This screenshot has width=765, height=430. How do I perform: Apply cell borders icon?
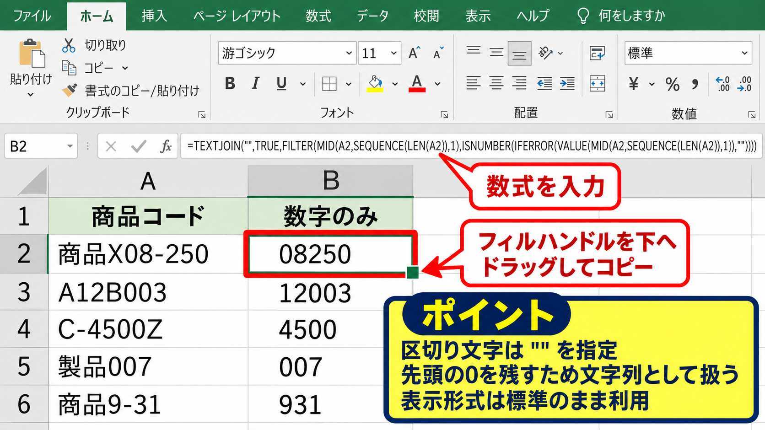tap(329, 84)
